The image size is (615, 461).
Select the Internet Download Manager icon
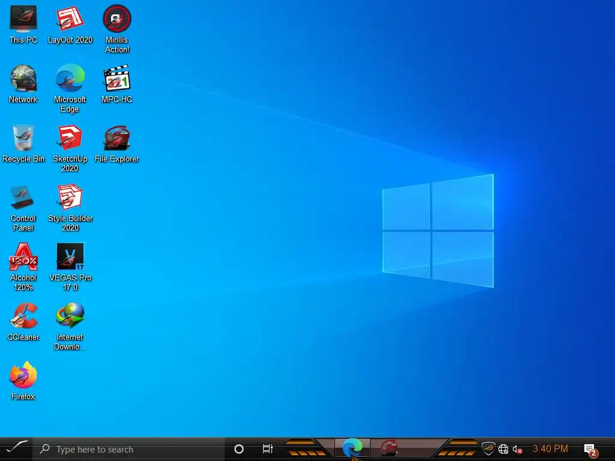point(70,327)
